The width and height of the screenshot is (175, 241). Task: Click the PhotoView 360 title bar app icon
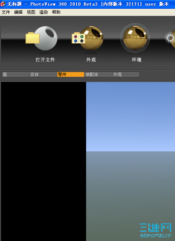(3, 4)
